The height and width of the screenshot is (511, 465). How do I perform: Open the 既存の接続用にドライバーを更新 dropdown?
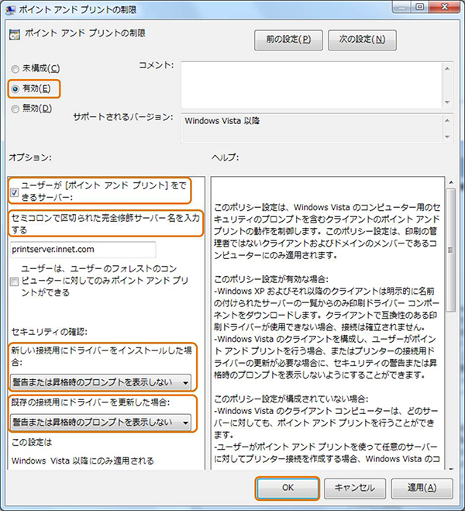coord(100,422)
